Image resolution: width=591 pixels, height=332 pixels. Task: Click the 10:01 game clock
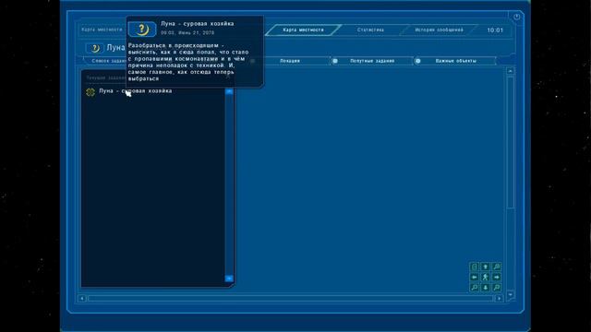click(495, 30)
